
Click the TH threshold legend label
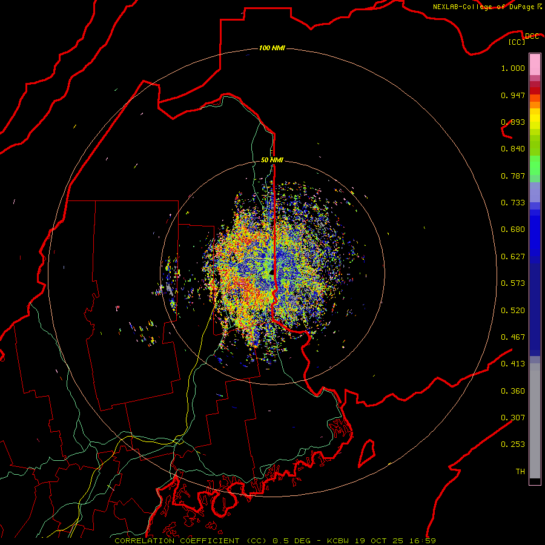(x=520, y=472)
